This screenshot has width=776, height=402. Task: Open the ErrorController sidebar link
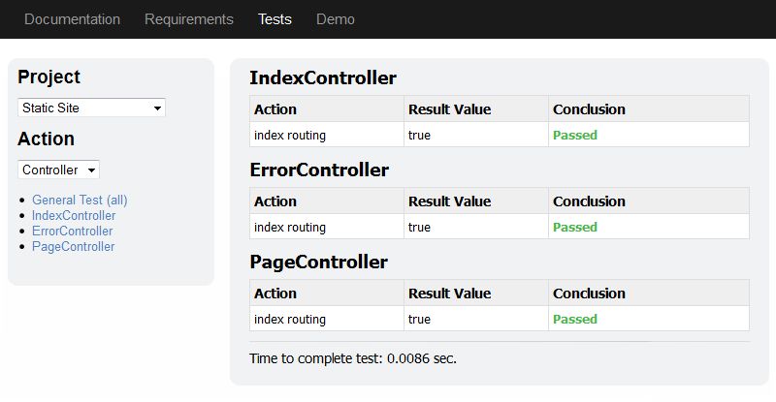pyautogui.click(x=73, y=232)
